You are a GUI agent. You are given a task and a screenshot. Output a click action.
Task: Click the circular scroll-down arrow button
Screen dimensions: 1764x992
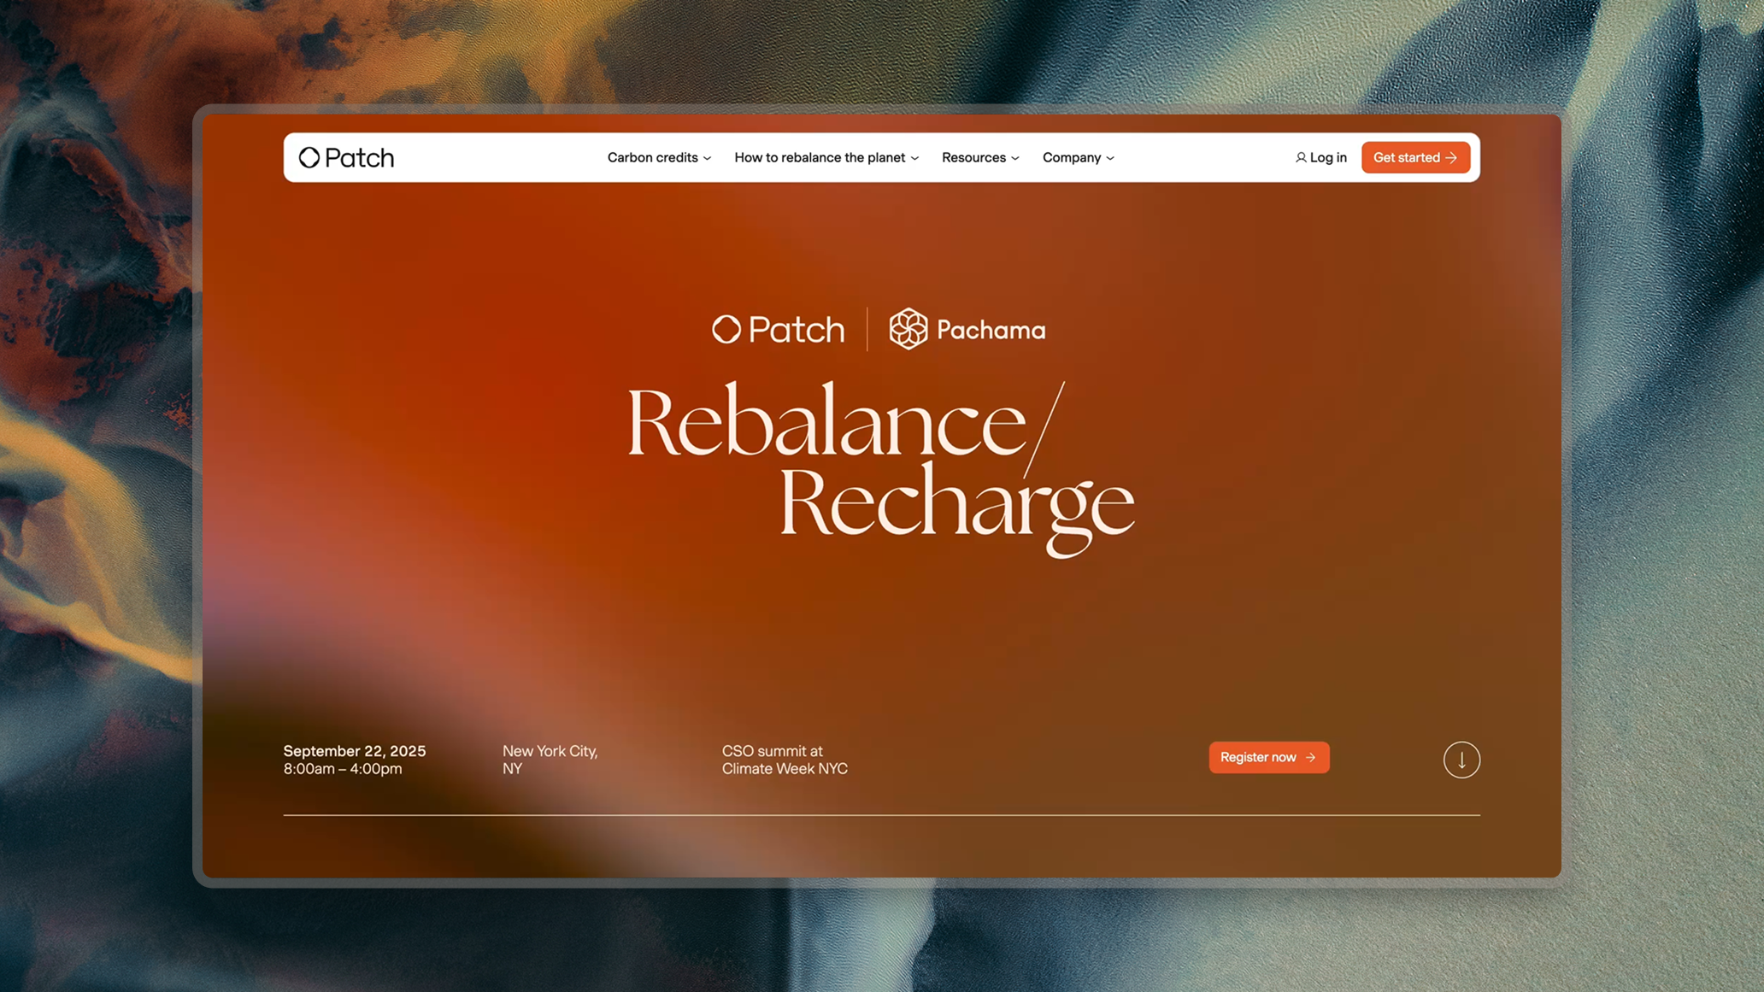coord(1461,760)
